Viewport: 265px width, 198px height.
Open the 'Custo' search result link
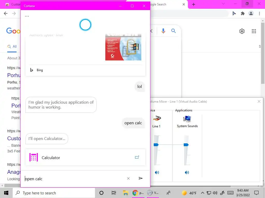coord(14,138)
